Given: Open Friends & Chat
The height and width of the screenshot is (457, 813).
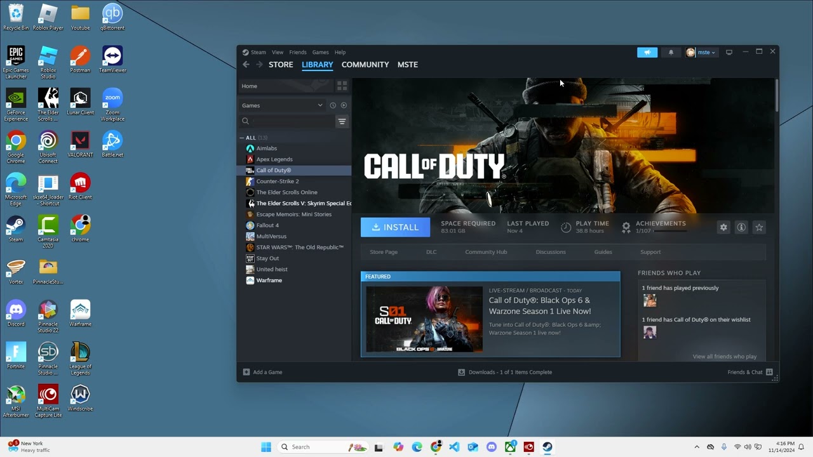Looking at the screenshot, I should (x=750, y=373).
